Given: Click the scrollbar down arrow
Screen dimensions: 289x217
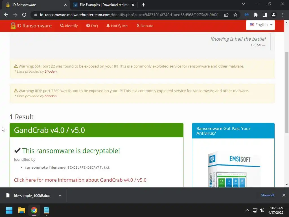Looking at the screenshot, I should tap(286, 185).
